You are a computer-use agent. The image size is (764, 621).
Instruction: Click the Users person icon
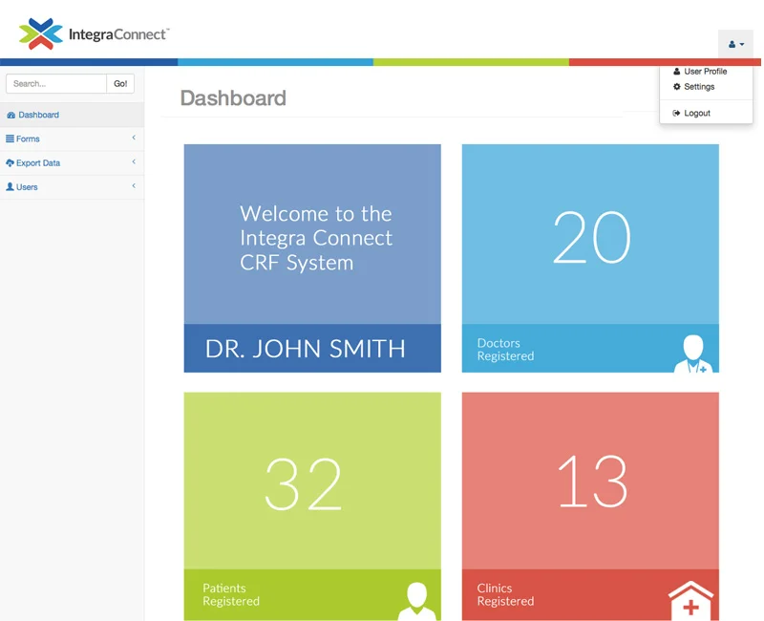(10, 186)
